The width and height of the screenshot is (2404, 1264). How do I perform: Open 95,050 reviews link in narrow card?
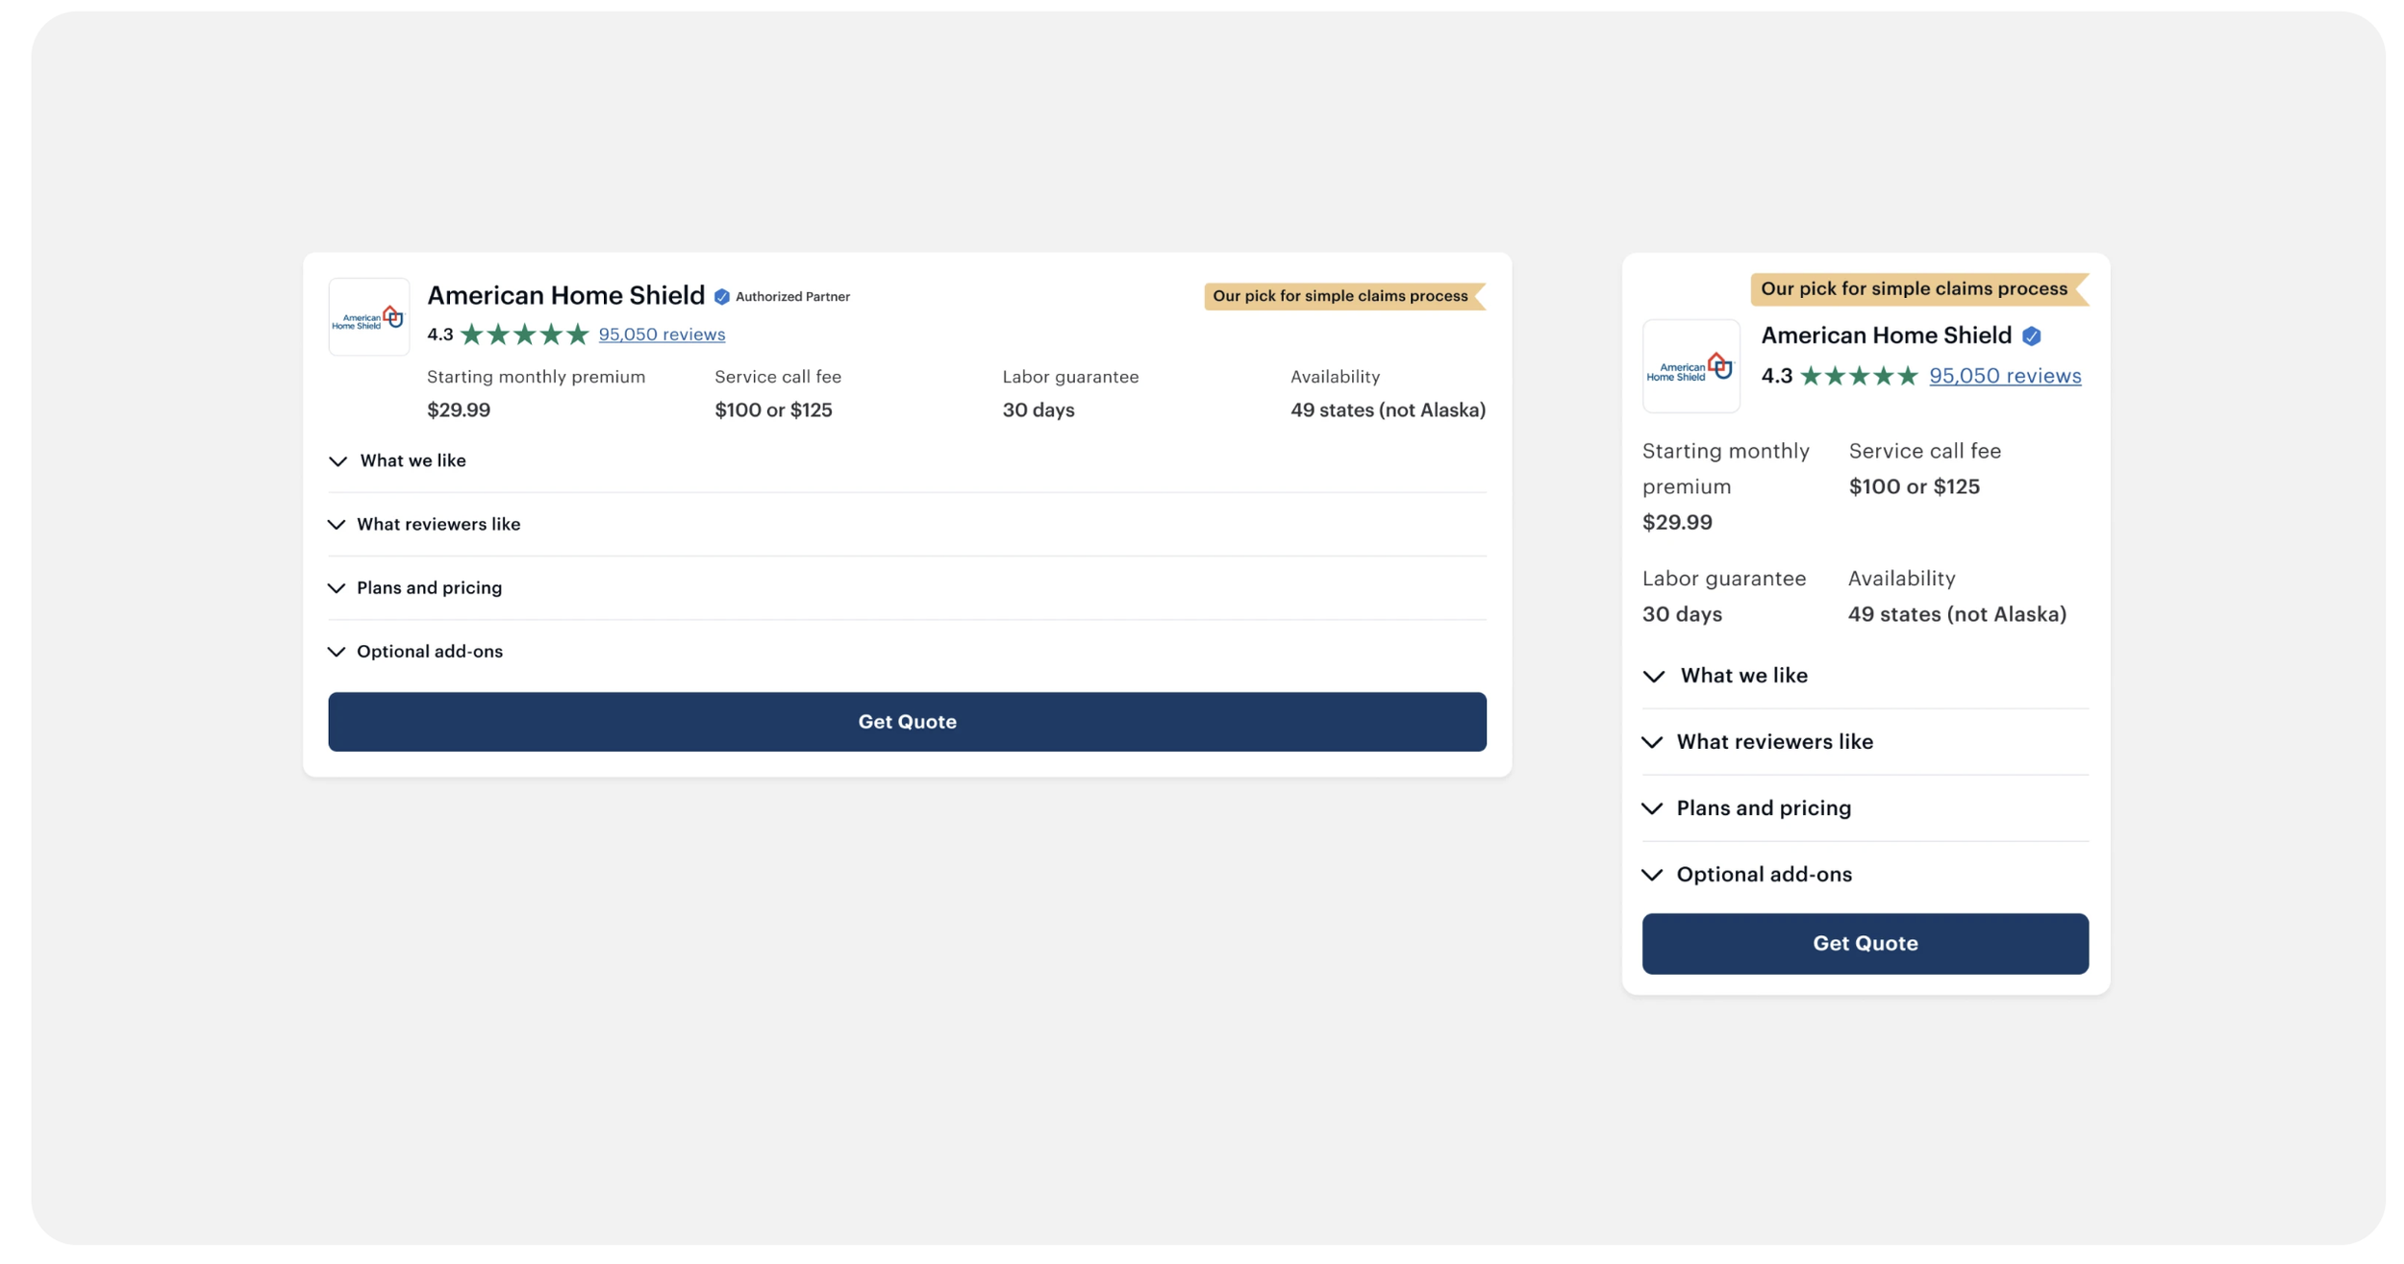(x=2004, y=376)
